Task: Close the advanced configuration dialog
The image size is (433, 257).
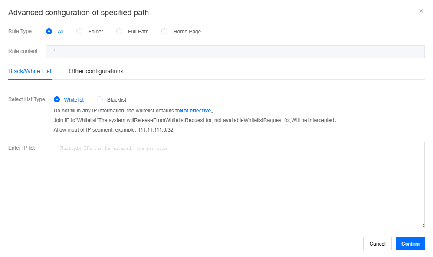Action: 421,11
